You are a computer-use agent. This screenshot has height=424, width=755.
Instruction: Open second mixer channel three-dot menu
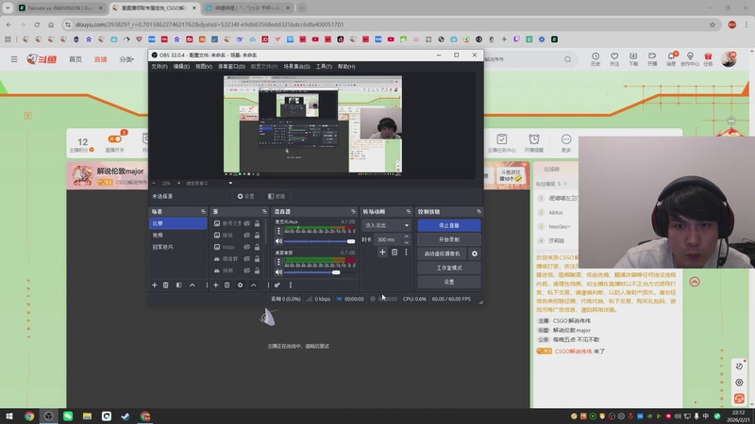(x=278, y=262)
